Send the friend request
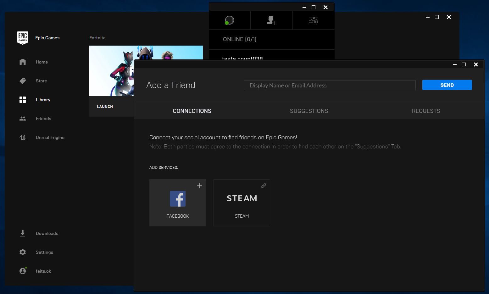 447,85
